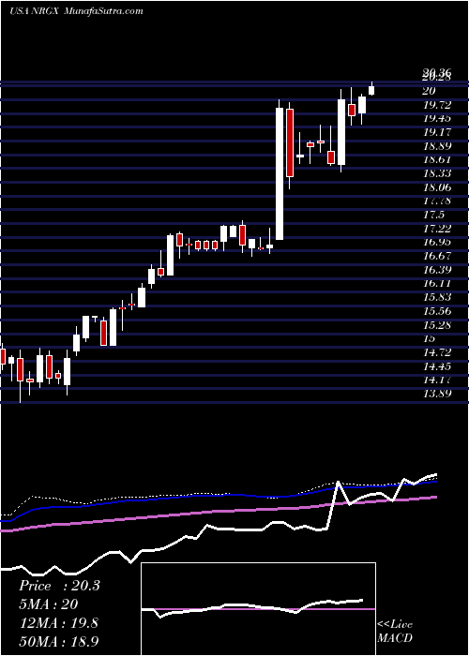Click the '16.95' price axis label
This screenshot has height=656, width=469.
tap(437, 242)
